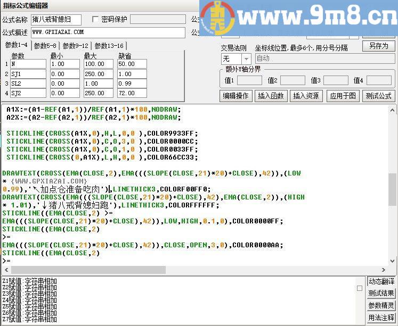Open the 参数13-16 tab
Viewport: 398px width, 326px height.
pos(109,46)
